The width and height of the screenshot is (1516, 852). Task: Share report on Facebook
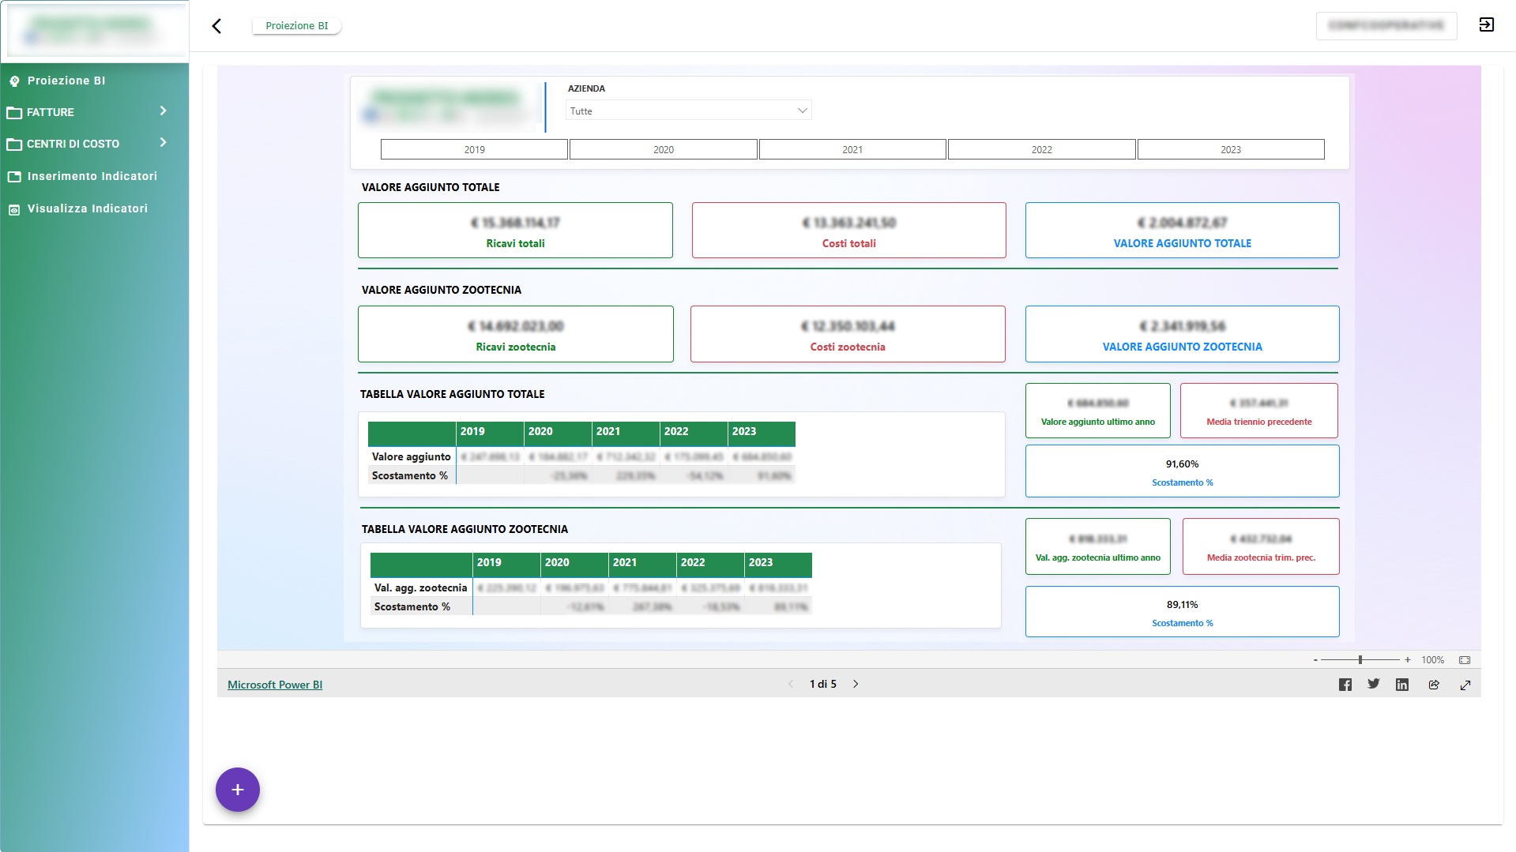(x=1345, y=685)
